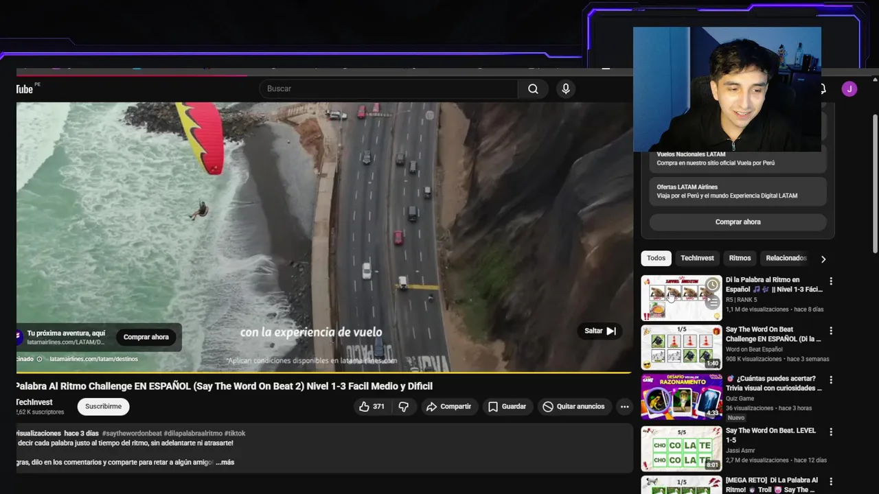Click the YouTube search magnifier button
Viewport: 879px width, 494px height.
533,89
